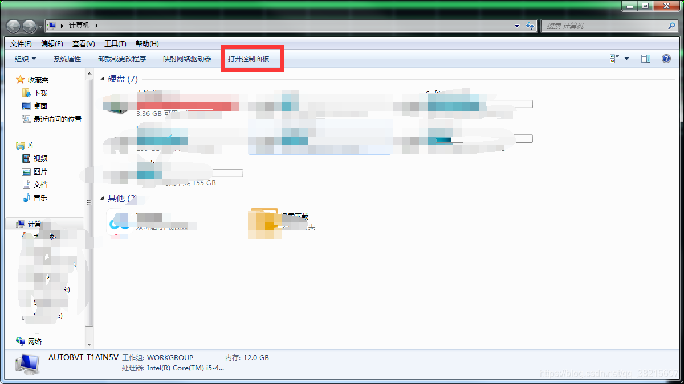Click the Back navigation arrow
684x384 pixels.
click(x=14, y=26)
